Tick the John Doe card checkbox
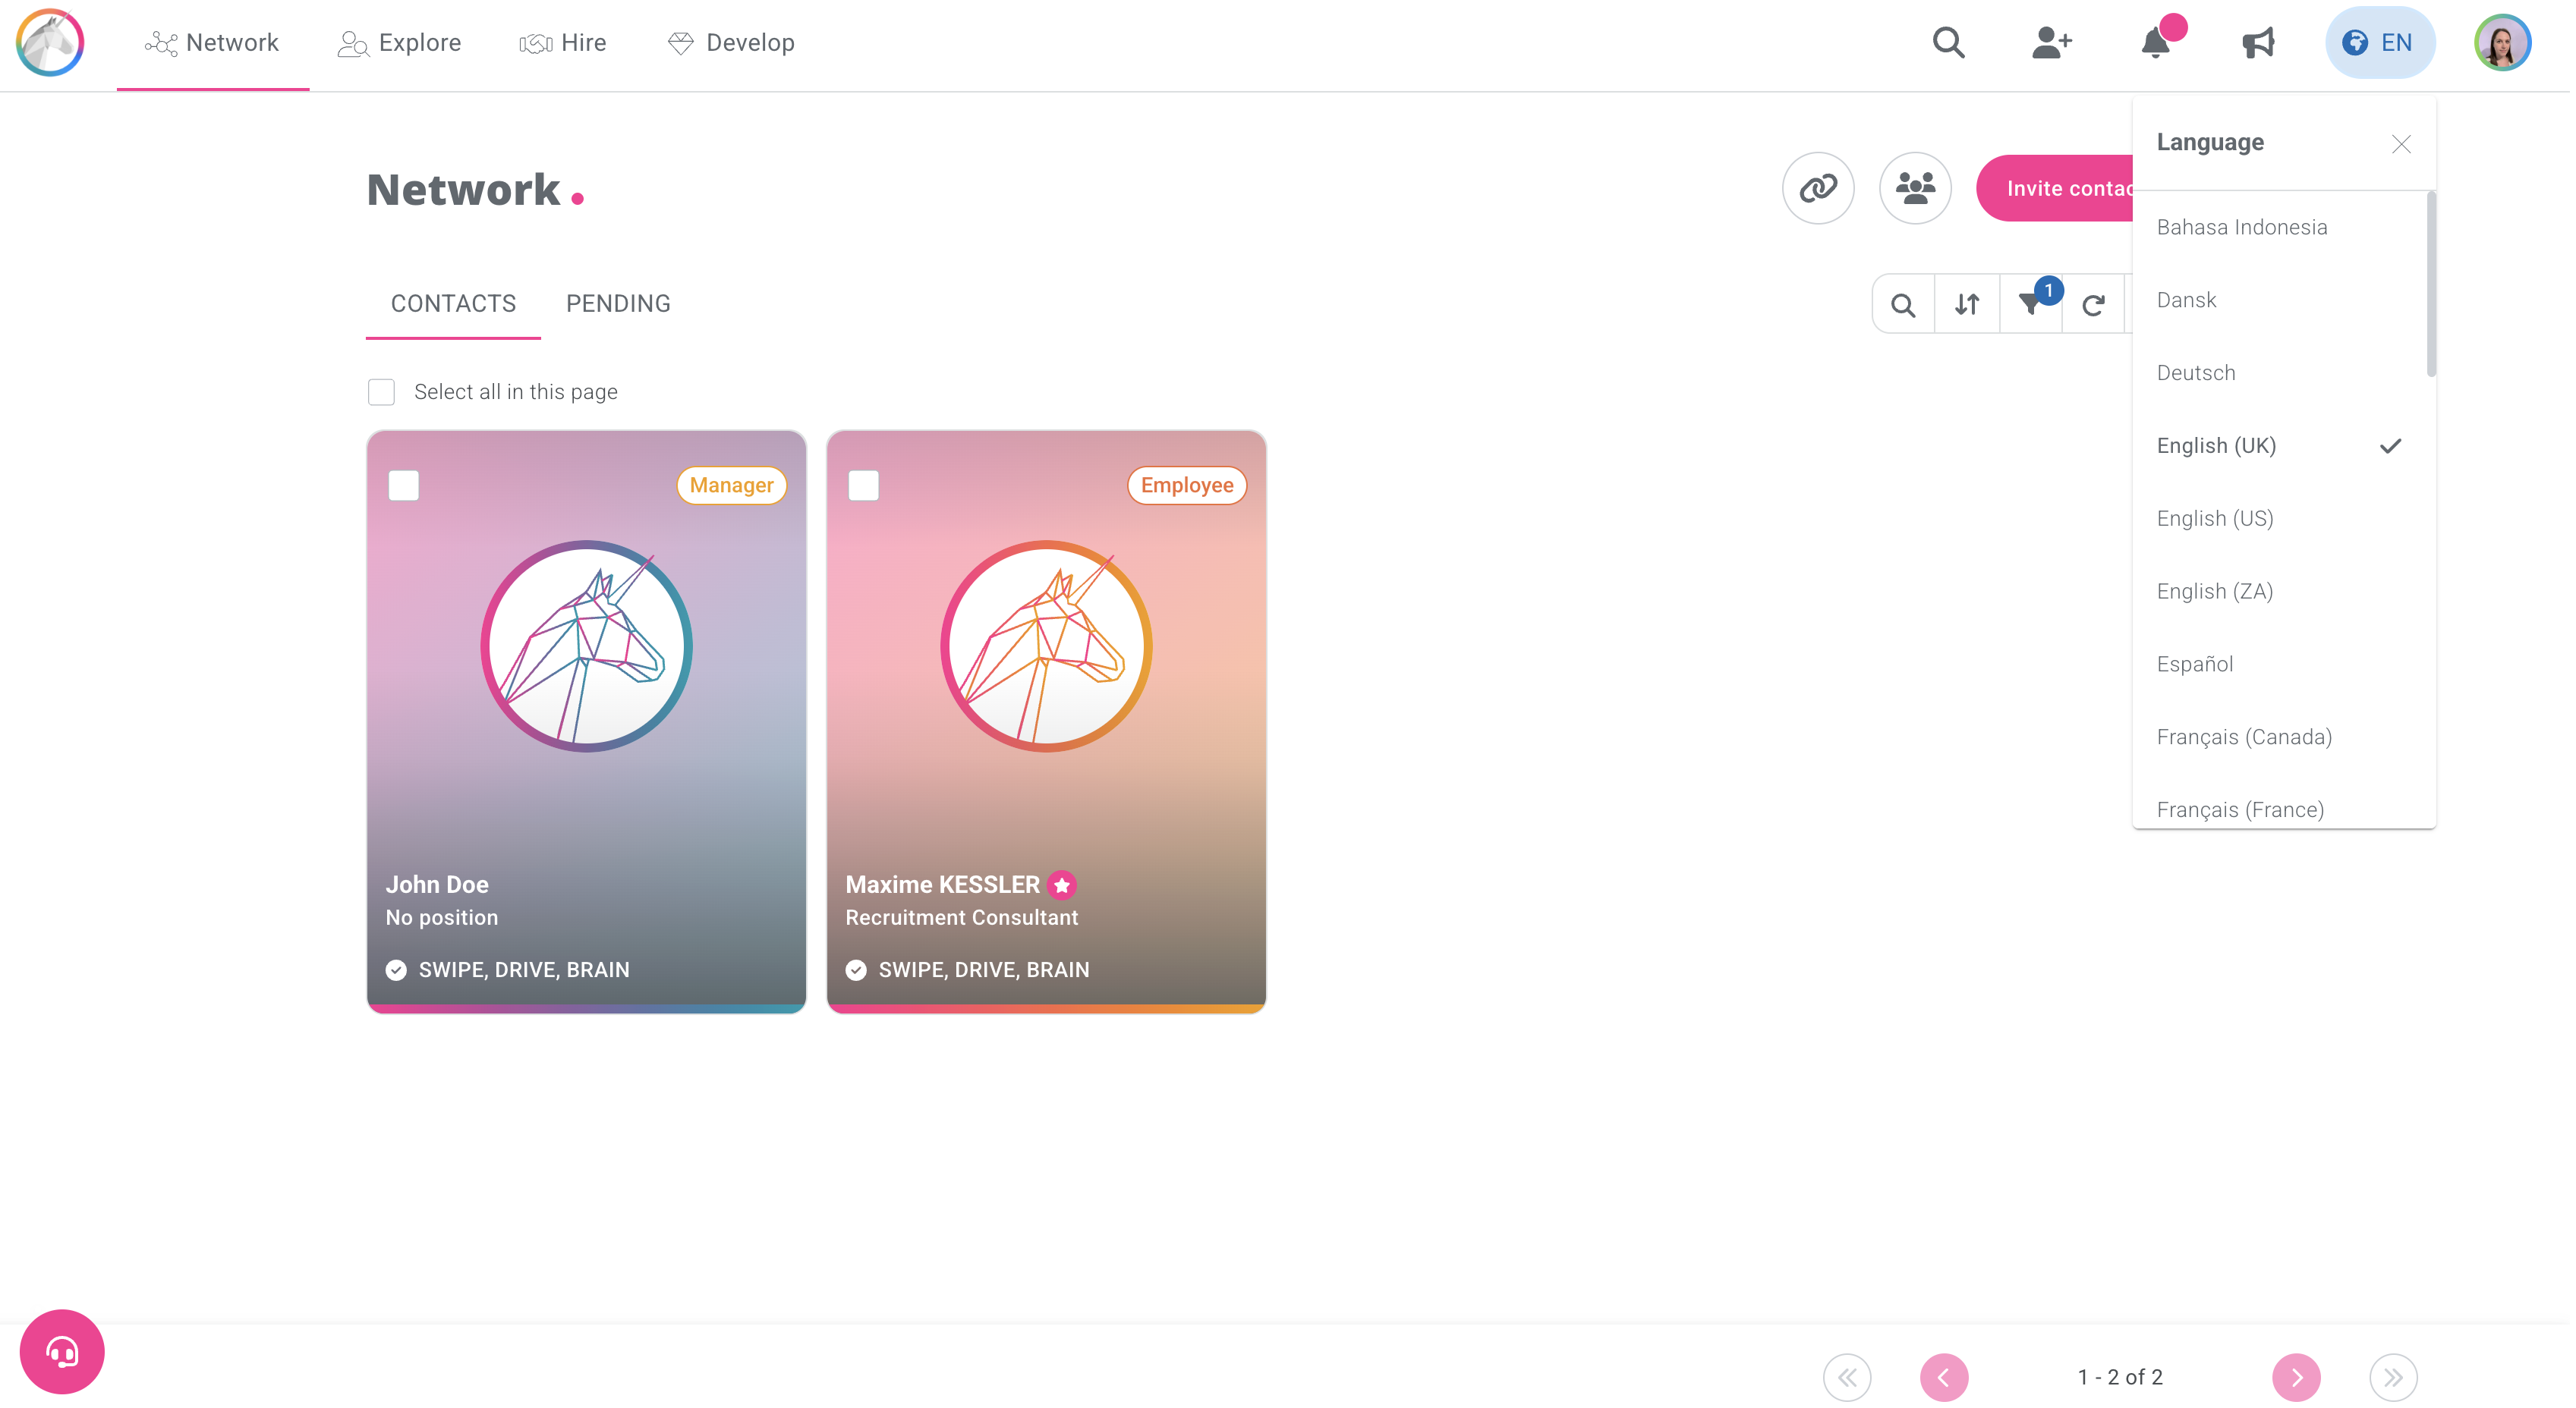This screenshot has height=1408, width=2576. 404,486
